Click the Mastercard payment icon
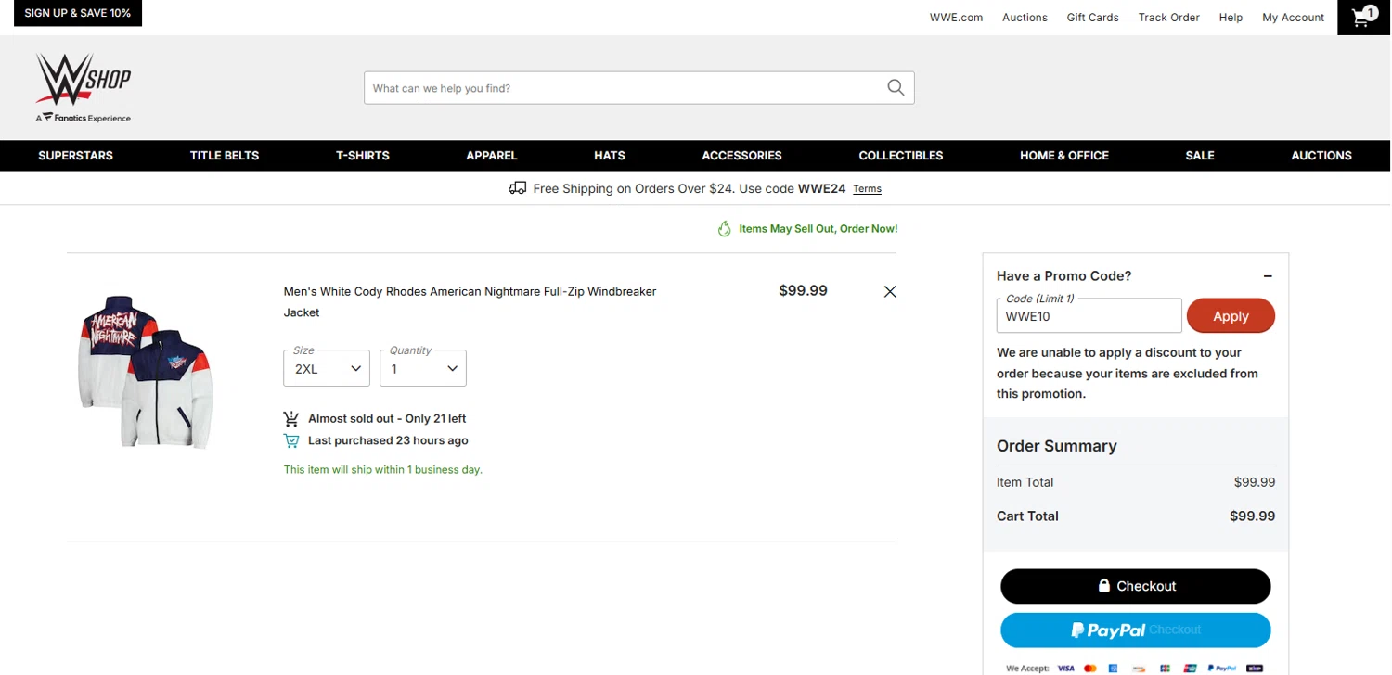Image resolution: width=1392 pixels, height=675 pixels. coord(1090,668)
